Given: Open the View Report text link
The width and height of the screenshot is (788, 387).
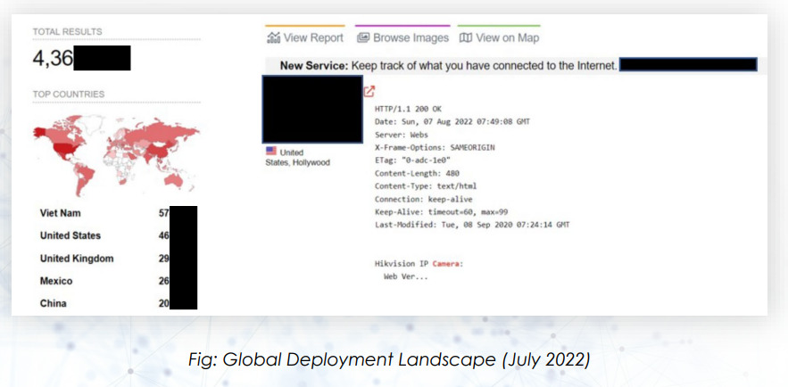Looking at the screenshot, I should pos(313,38).
